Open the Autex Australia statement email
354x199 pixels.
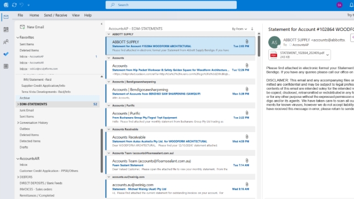coord(180,142)
